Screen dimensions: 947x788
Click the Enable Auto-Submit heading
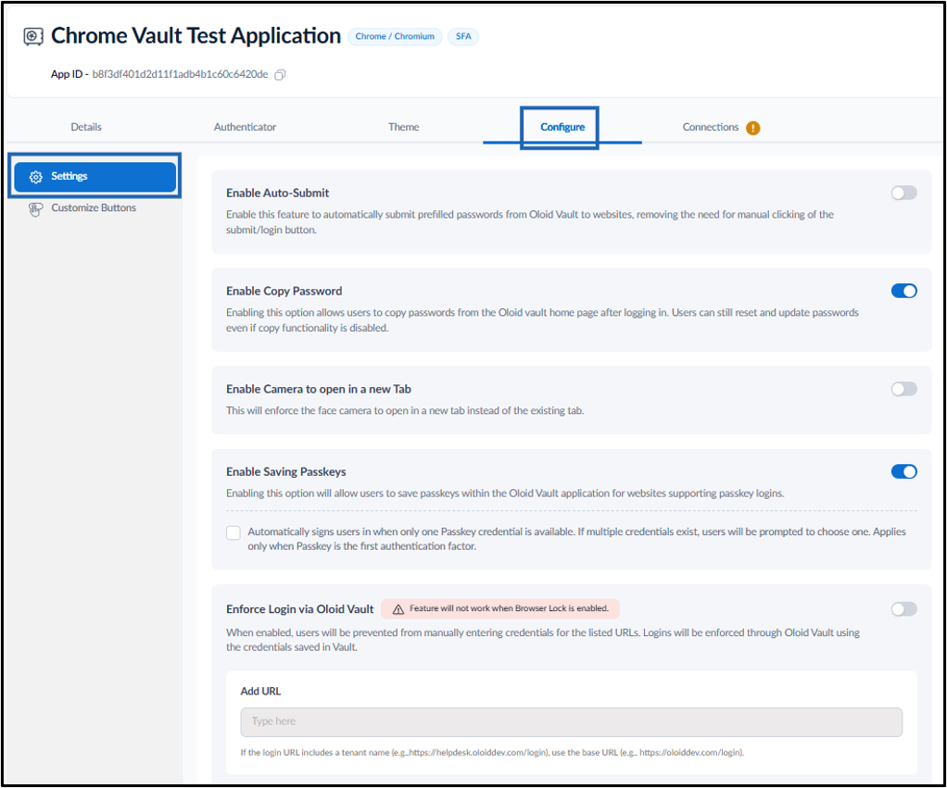[x=278, y=194]
